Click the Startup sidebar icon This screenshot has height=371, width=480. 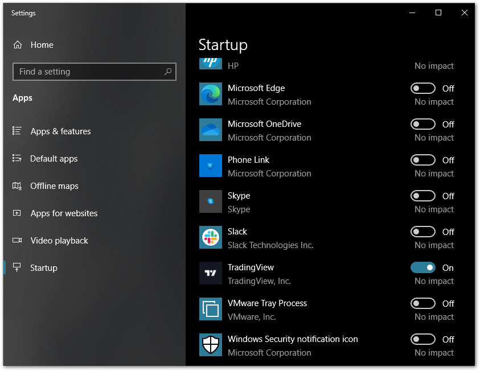(x=17, y=267)
